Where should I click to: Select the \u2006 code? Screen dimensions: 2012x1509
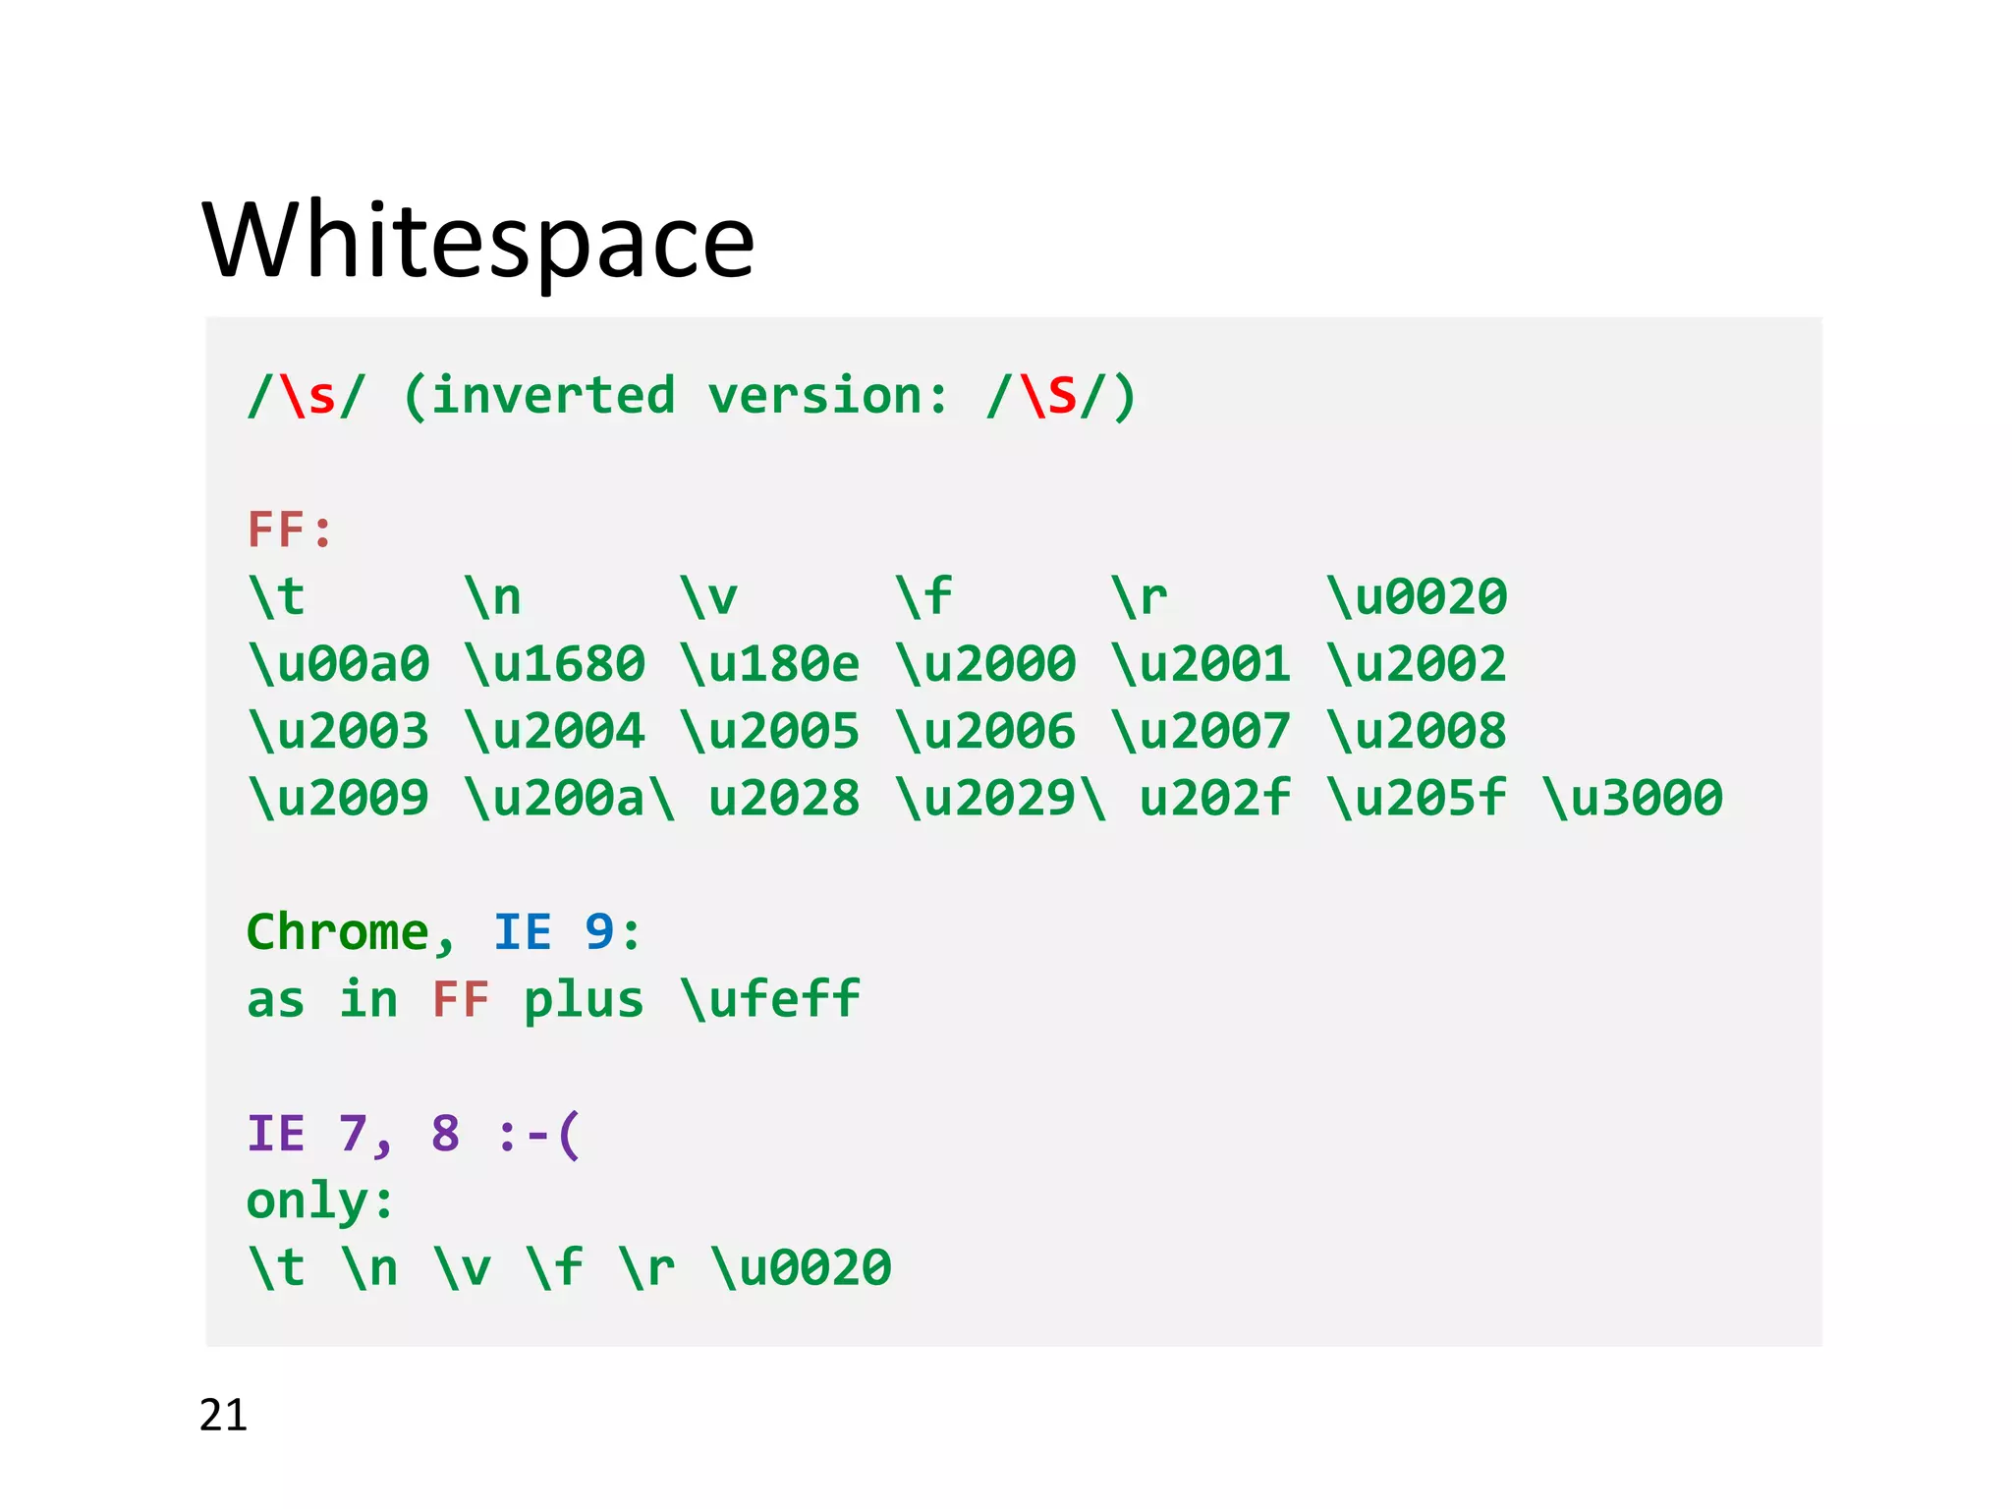click(986, 730)
